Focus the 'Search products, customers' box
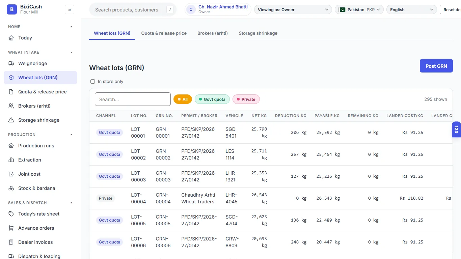The image size is (461, 259). tap(133, 10)
